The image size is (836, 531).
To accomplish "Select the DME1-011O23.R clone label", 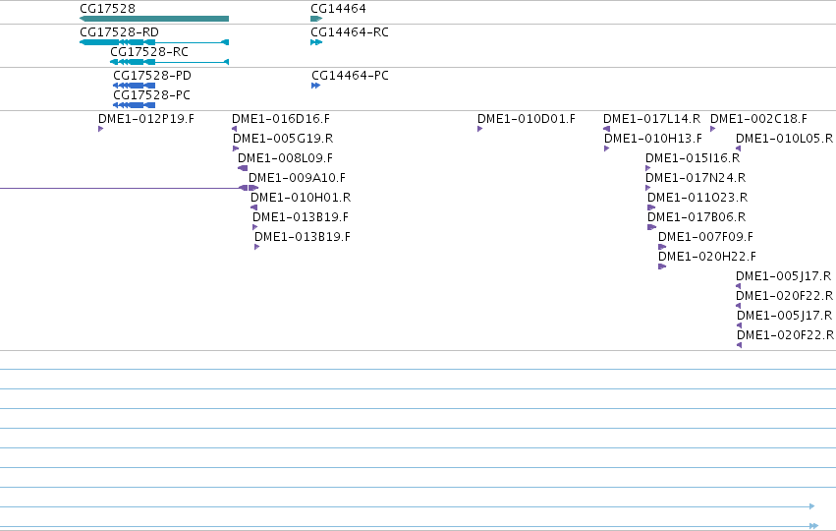I will coord(697,198).
